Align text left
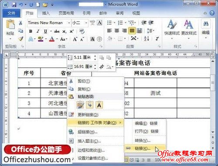Screen dimensions: 218x166 tap(109, 30)
